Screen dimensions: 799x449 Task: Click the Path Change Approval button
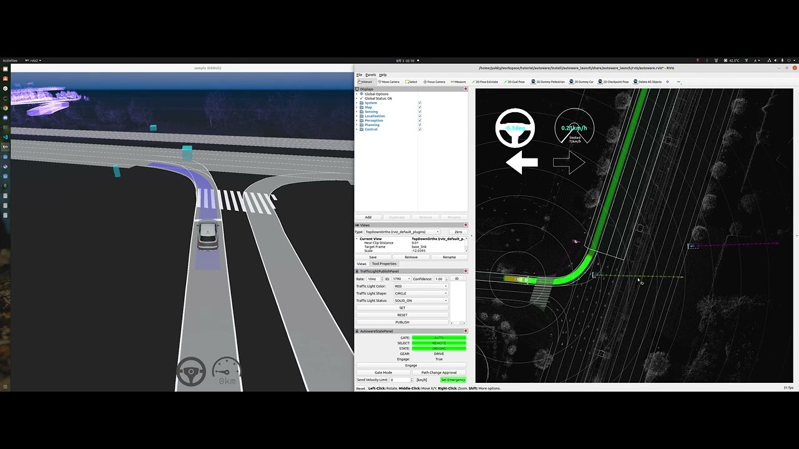(439, 372)
